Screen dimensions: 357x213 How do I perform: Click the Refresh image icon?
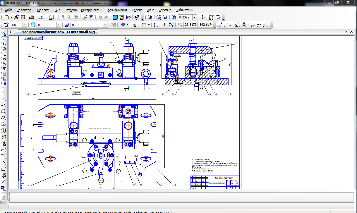pyautogui.click(x=218, y=17)
